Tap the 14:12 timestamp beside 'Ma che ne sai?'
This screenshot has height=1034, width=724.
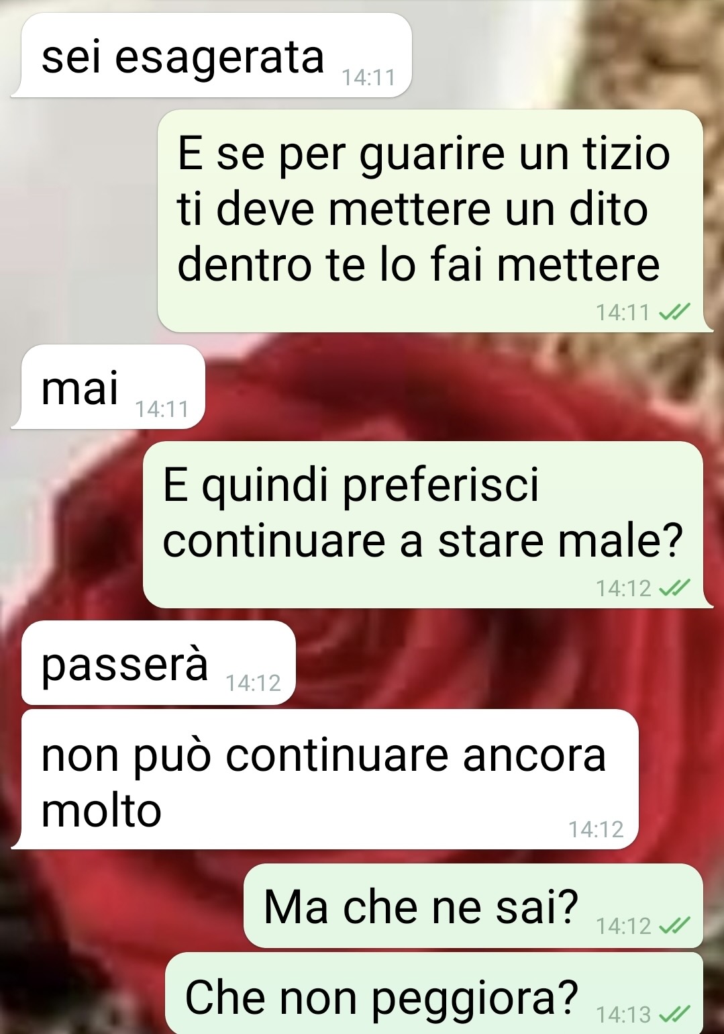coord(623,926)
